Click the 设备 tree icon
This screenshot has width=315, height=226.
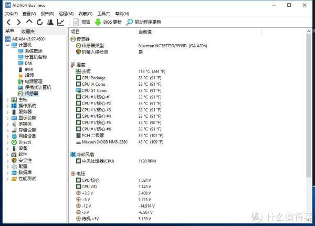pos(14,148)
